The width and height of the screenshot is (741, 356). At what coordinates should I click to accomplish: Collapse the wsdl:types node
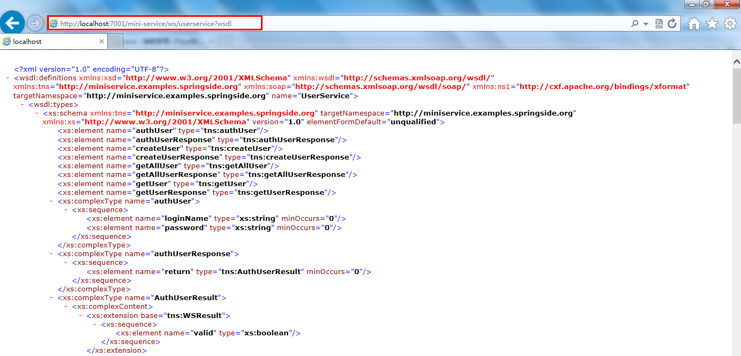click(22, 104)
